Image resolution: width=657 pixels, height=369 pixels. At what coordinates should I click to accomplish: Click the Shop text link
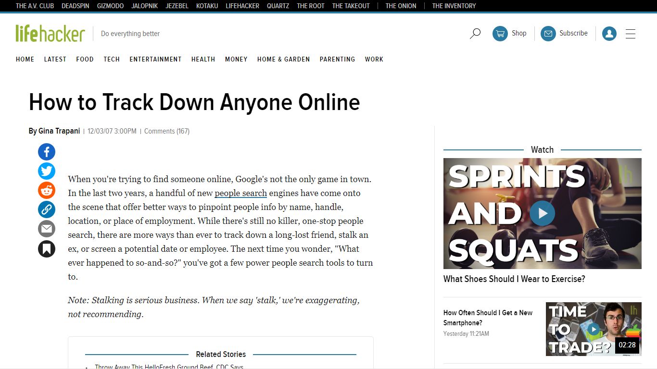[x=519, y=33]
